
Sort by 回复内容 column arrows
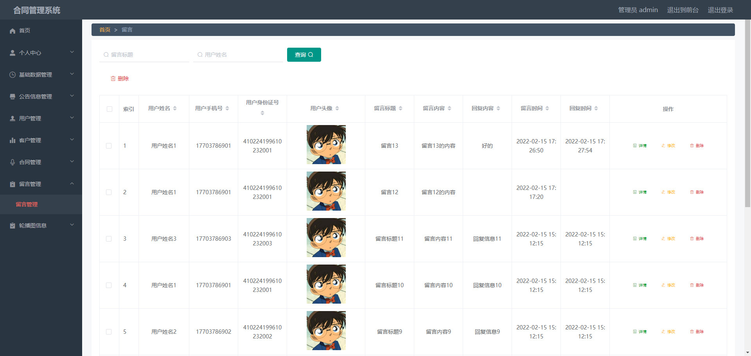click(498, 108)
